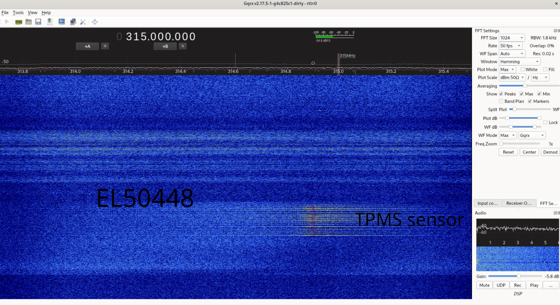560x305 pixels.
Task: Set marker B button
Action: click(x=165, y=46)
